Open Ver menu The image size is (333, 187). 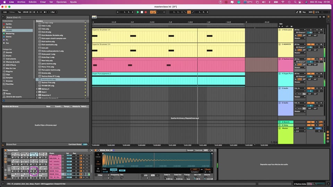click(x=51, y=2)
